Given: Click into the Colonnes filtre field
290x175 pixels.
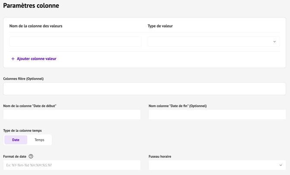Looking at the screenshot, I should pos(144,89).
